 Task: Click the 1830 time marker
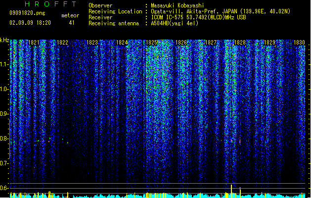299,43
